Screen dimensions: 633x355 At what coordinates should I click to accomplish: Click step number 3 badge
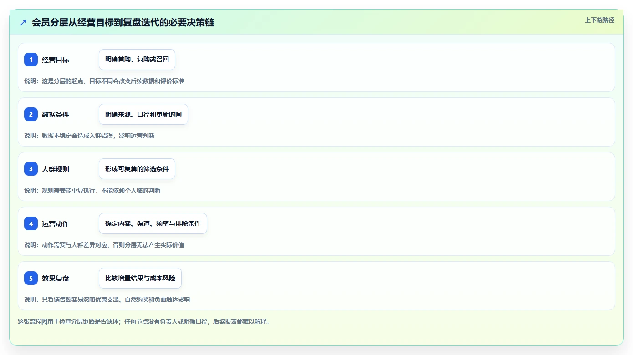click(x=31, y=169)
